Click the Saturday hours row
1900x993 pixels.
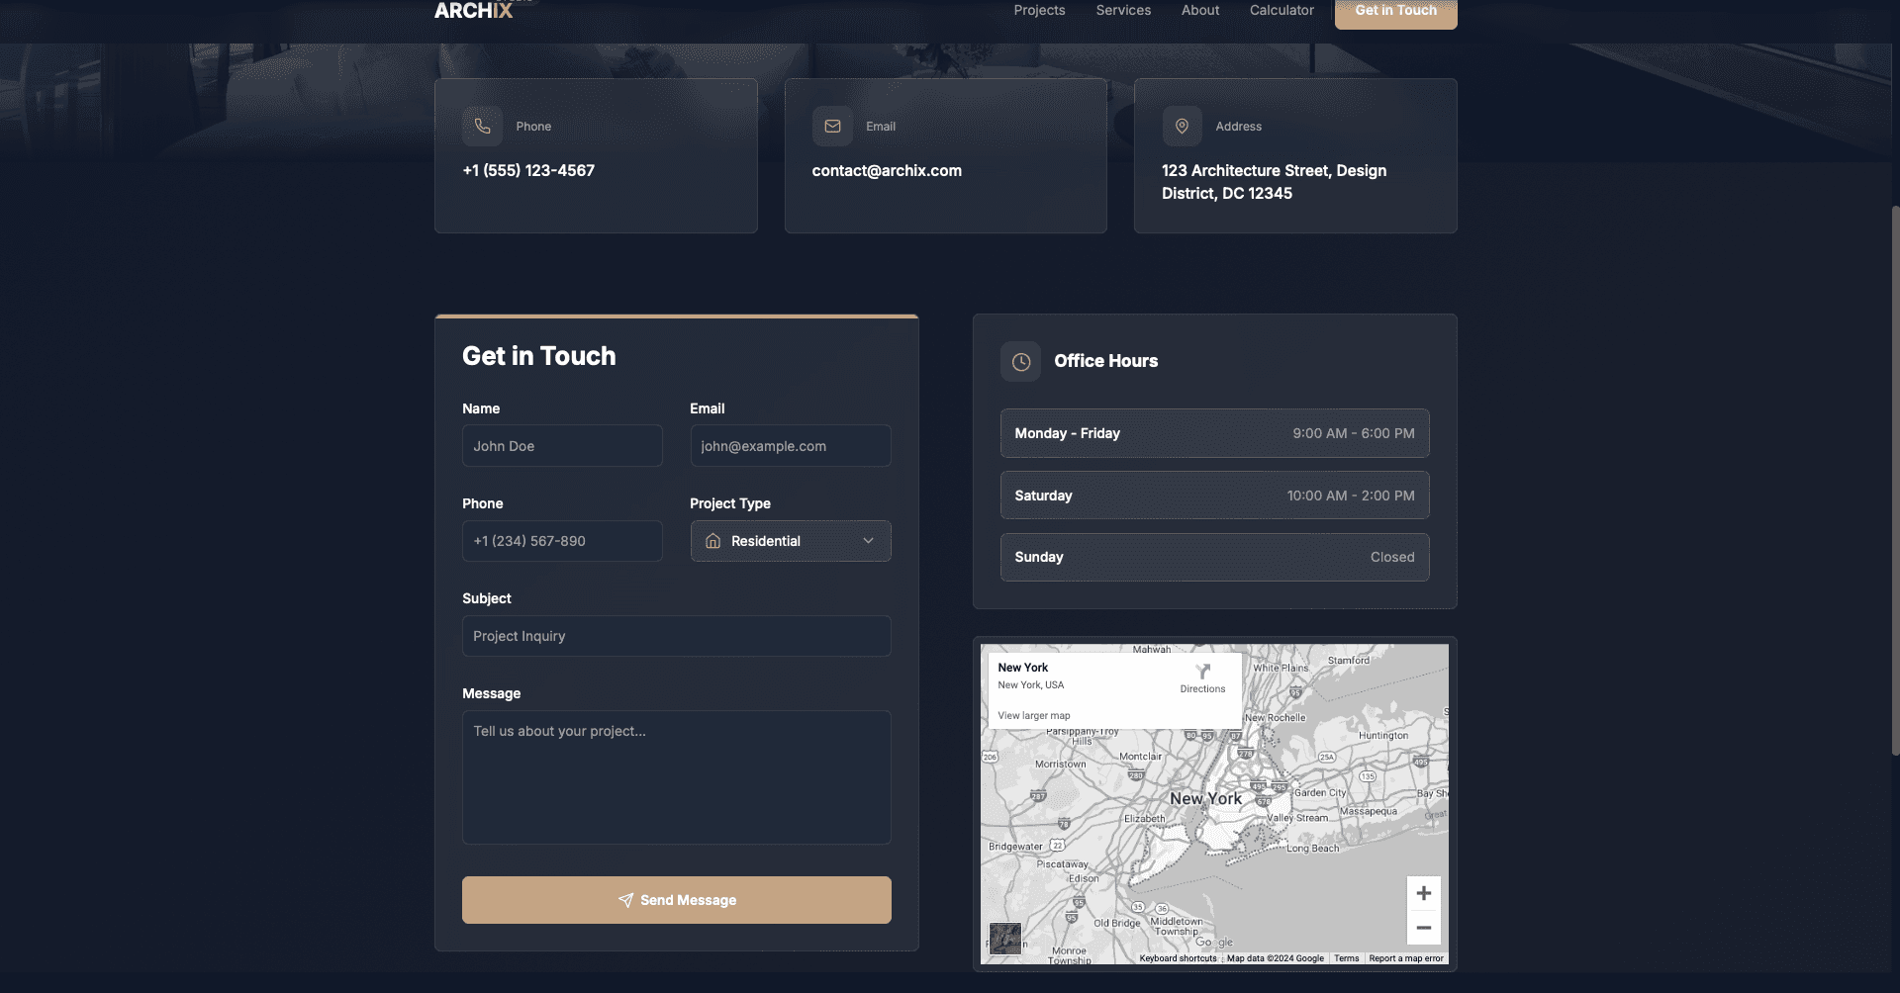coord(1214,496)
